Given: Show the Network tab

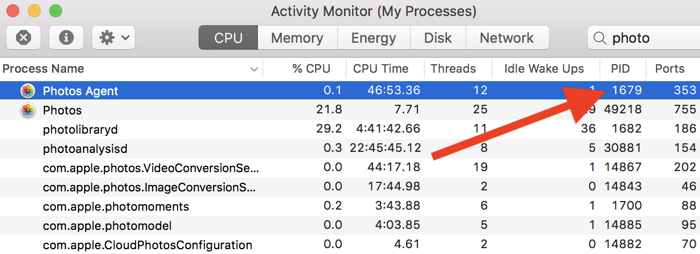Looking at the screenshot, I should point(506,38).
